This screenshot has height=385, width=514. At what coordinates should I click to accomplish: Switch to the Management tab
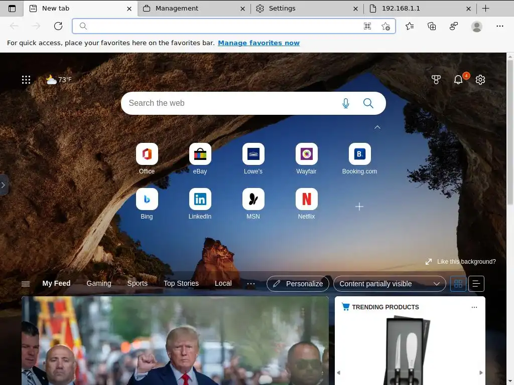(x=195, y=9)
